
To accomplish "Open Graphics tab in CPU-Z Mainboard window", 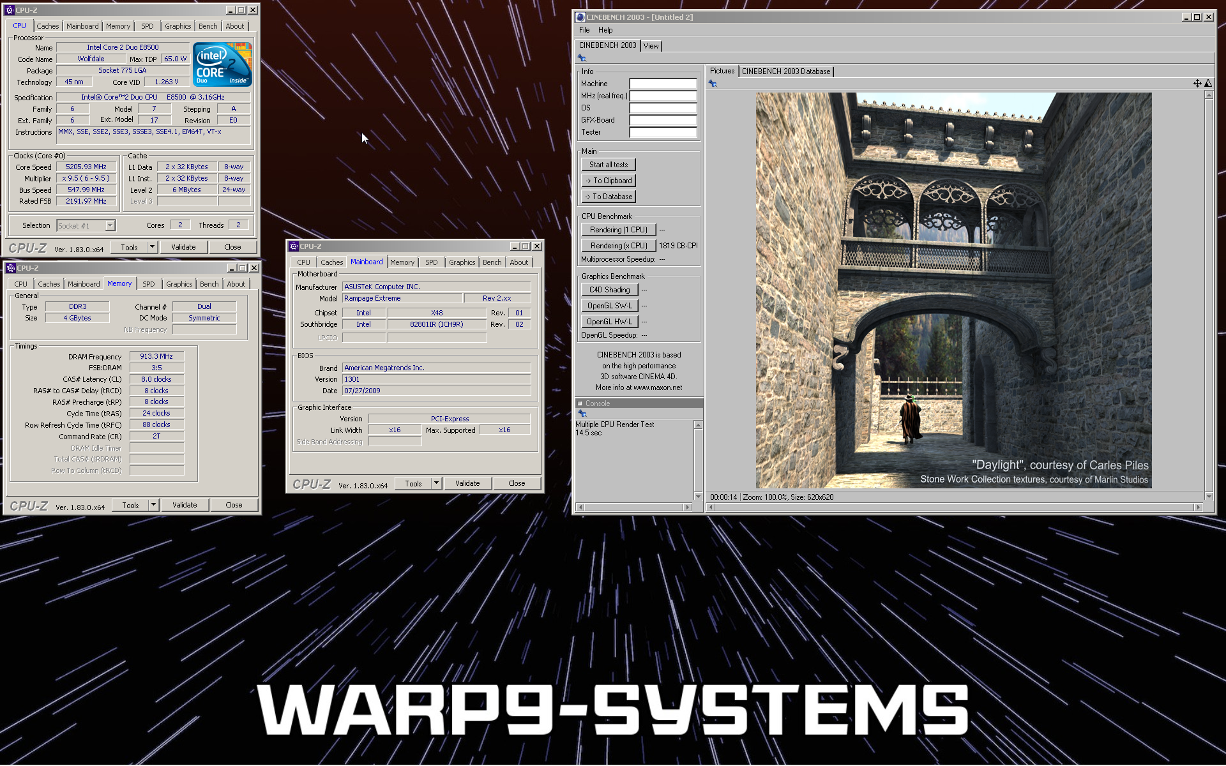I will 462,262.
